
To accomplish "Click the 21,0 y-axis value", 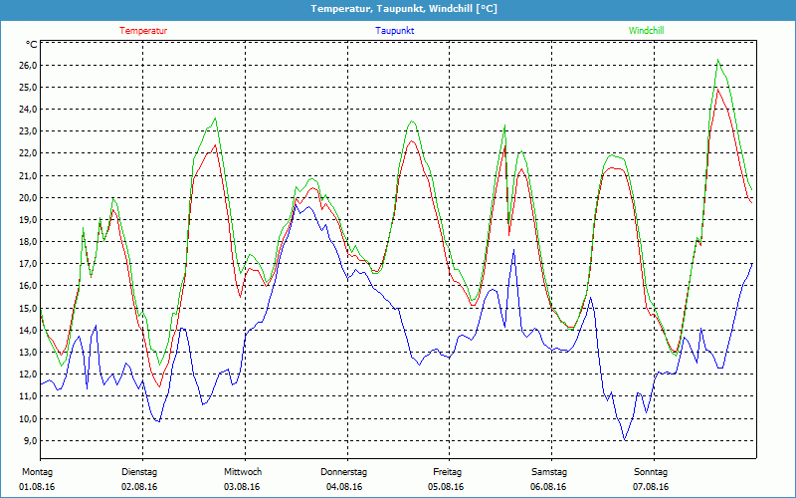I will pos(28,176).
